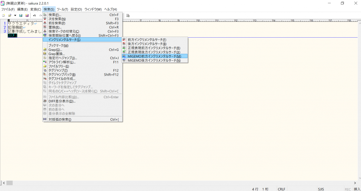Click SJIS encoding in status bar
361x191 pixels.
pyautogui.click(x=321, y=189)
